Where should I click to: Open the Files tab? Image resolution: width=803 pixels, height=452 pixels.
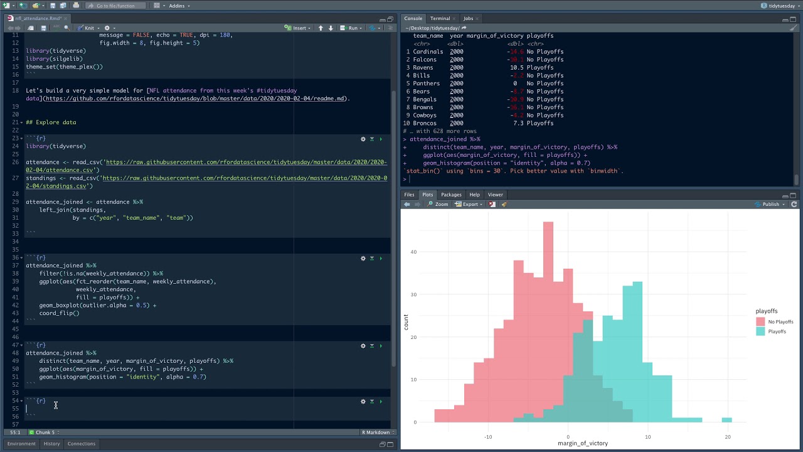pos(409,195)
